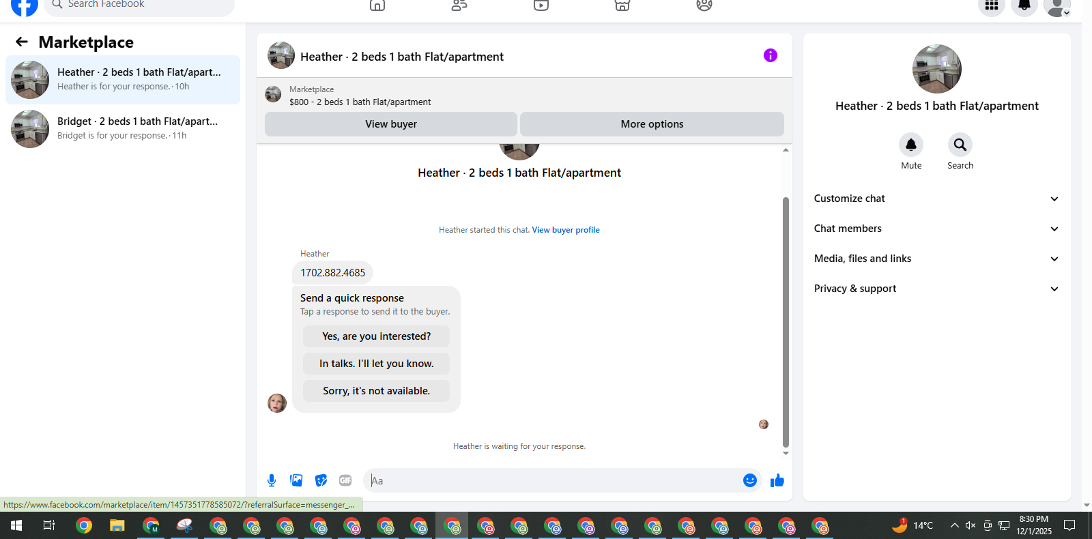Send a thumbs-up like
Screen dimensions: 1092x539
[x=777, y=480]
